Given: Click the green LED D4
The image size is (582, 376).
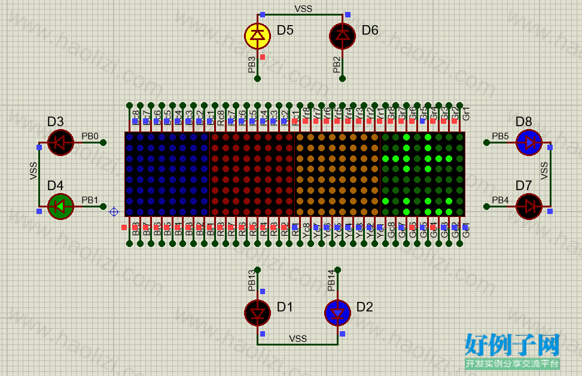Looking at the screenshot, I should coord(60,206).
